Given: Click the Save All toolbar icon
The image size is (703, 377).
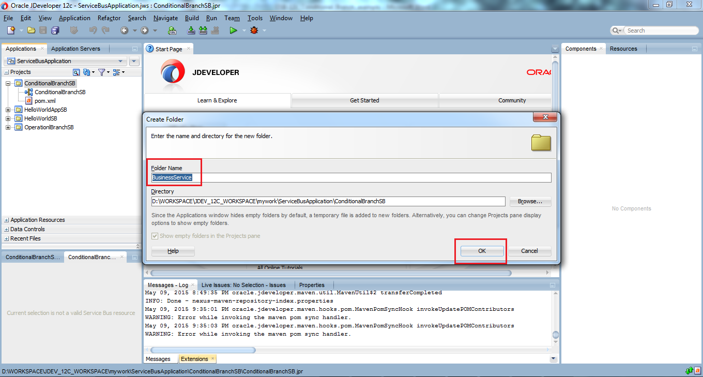Looking at the screenshot, I should point(55,31).
